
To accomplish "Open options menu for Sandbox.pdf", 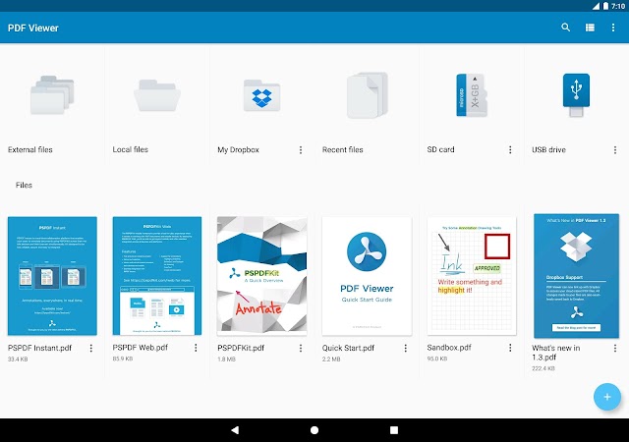I will coord(510,348).
